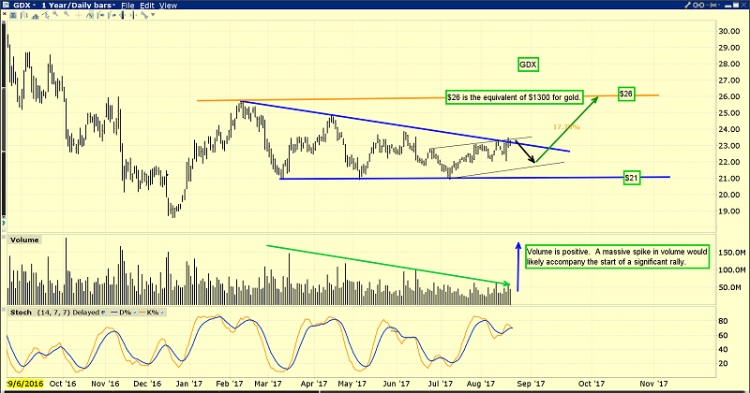Click the bar chart type toolbar icon
The image size is (750, 393).
pos(24,15)
